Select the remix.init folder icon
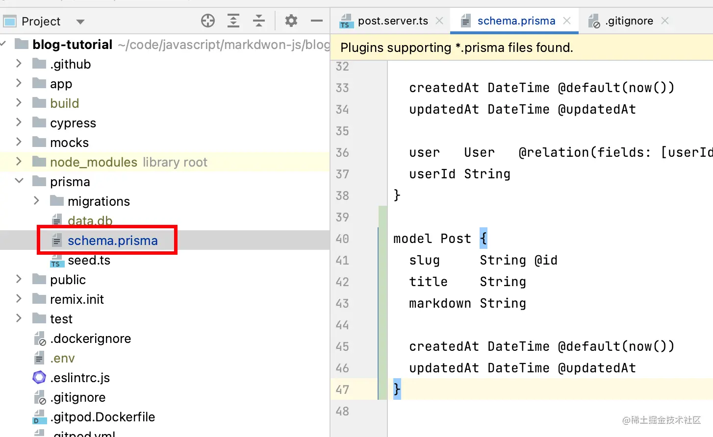 (39, 299)
